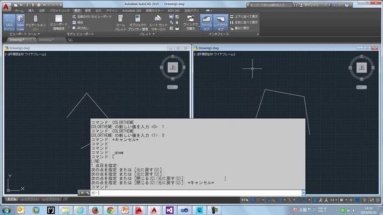Image resolution: width=383 pixels, height=215 pixels.
Task: Open viewport controls label in Drawing1.dwg window
Action: click(x=214, y=54)
